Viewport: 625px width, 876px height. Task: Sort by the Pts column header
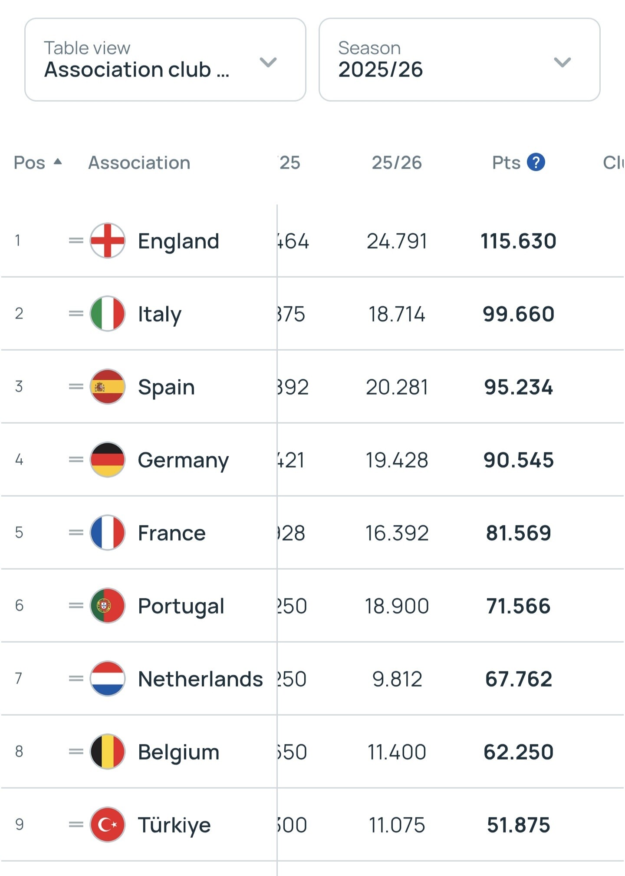coord(506,163)
